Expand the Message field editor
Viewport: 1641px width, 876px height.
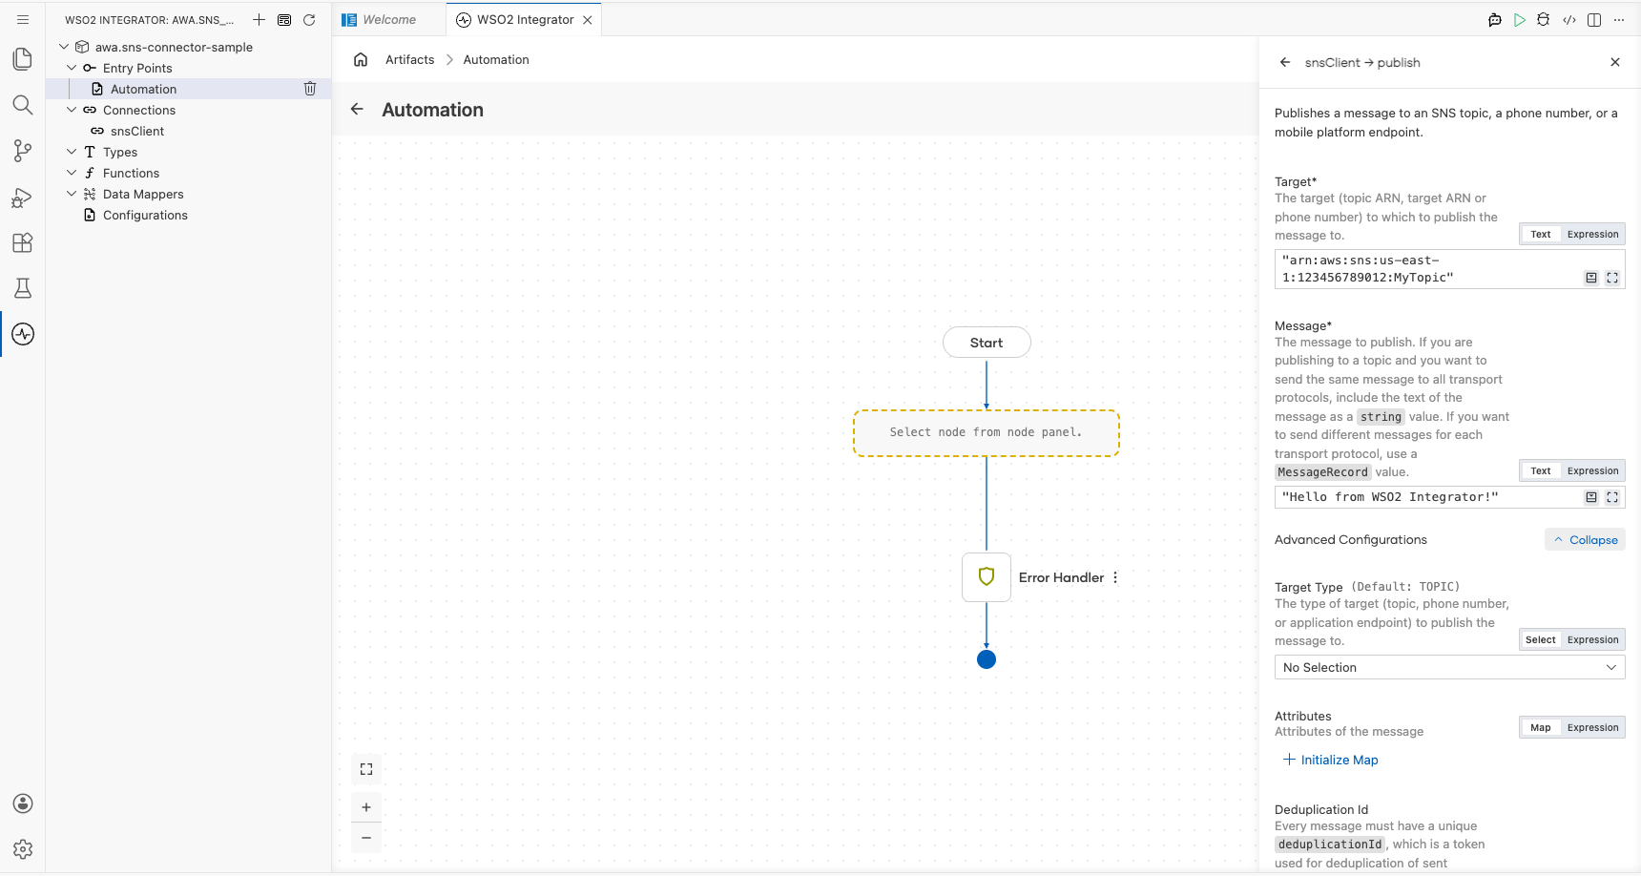click(1612, 497)
